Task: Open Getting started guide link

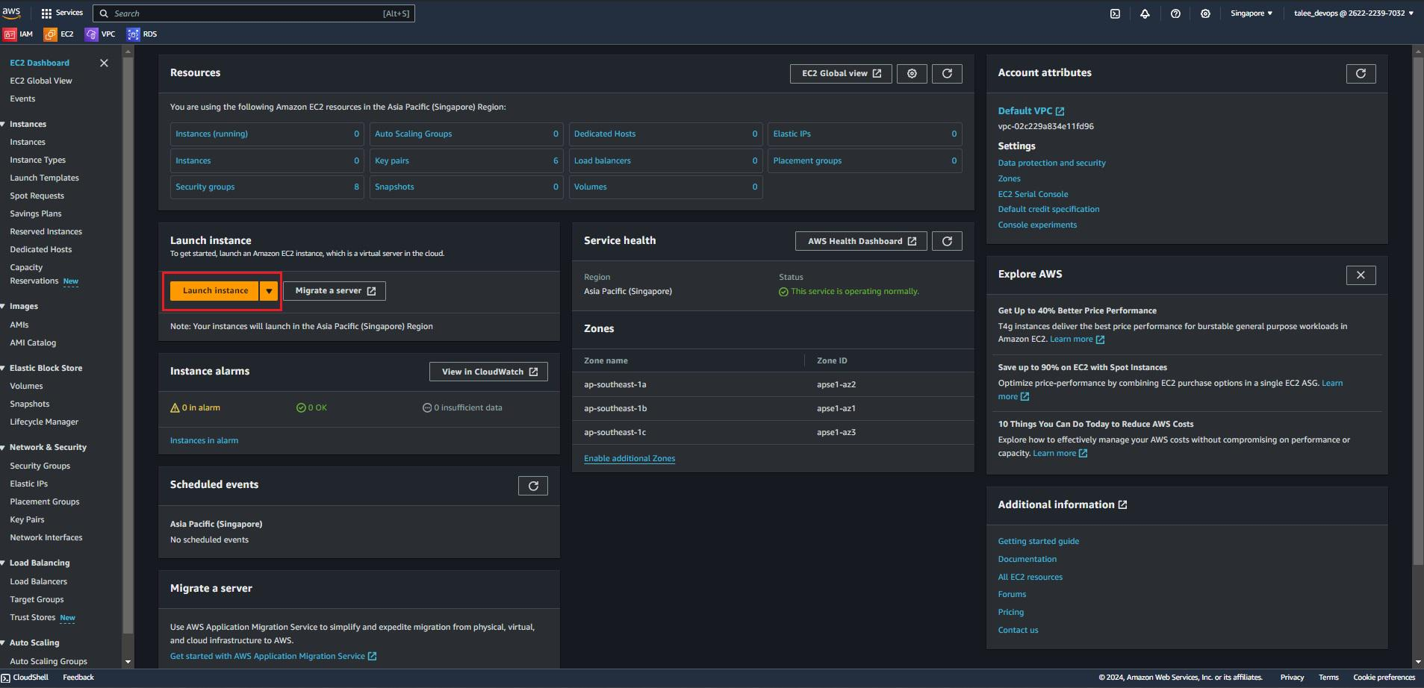Action: coord(1038,542)
